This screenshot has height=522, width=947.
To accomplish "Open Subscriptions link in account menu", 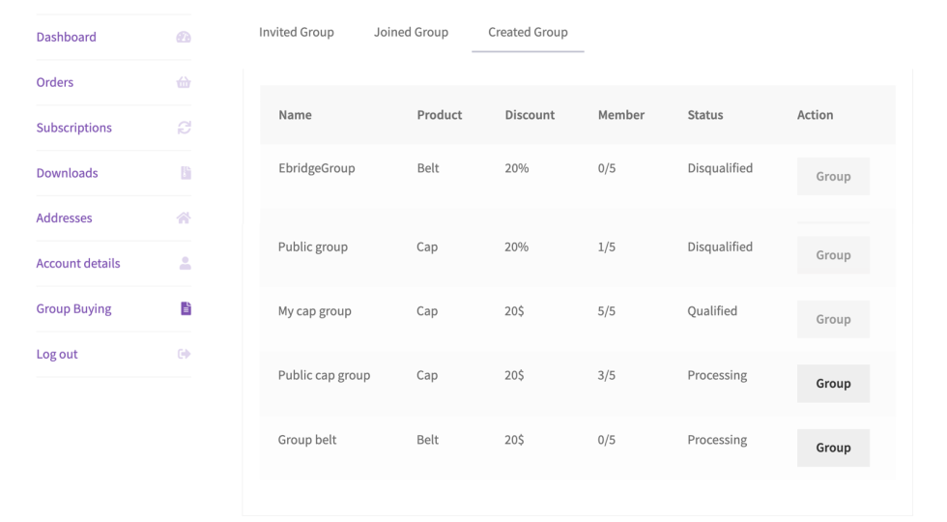I will point(74,128).
